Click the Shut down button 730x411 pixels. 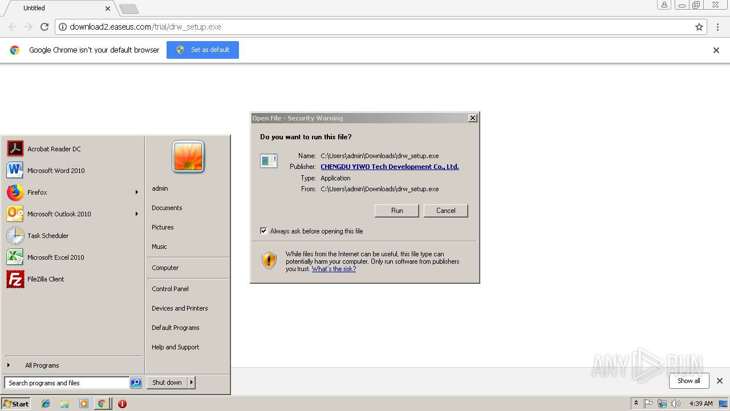click(x=167, y=382)
